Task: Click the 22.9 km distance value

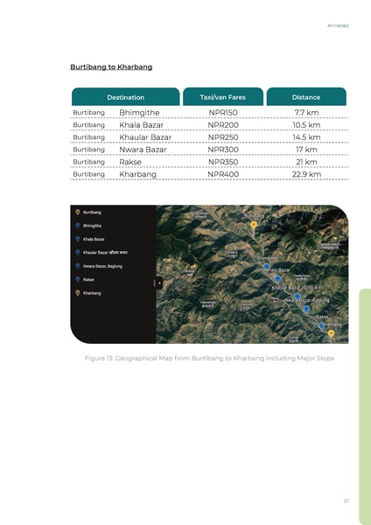Action: [x=306, y=174]
